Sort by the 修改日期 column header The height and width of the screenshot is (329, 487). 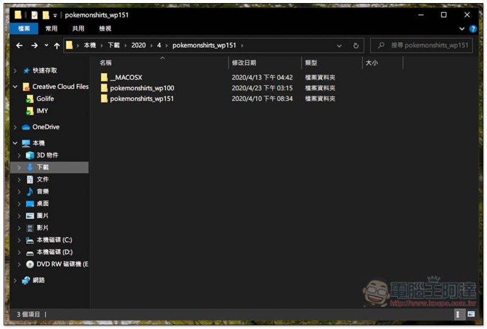tap(244, 63)
